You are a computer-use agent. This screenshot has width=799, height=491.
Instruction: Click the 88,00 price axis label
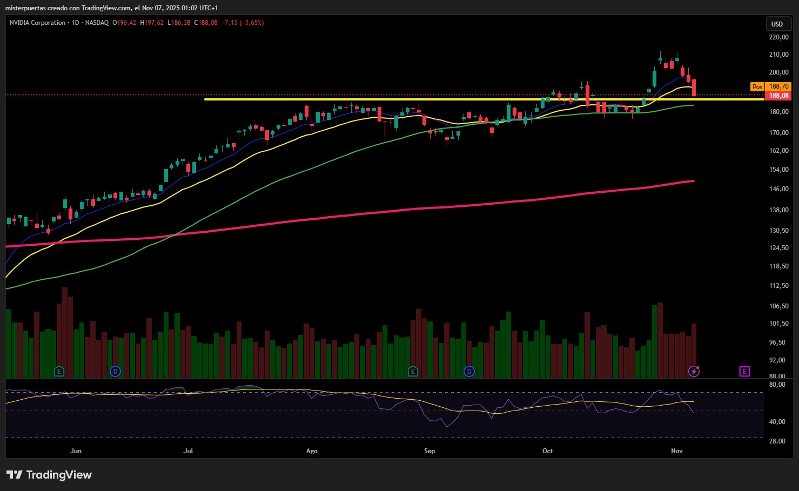pos(777,376)
